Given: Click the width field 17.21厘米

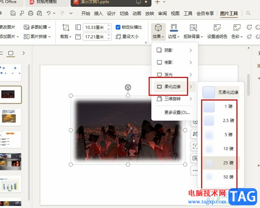Looking at the screenshot, I should pyautogui.click(x=95, y=37).
